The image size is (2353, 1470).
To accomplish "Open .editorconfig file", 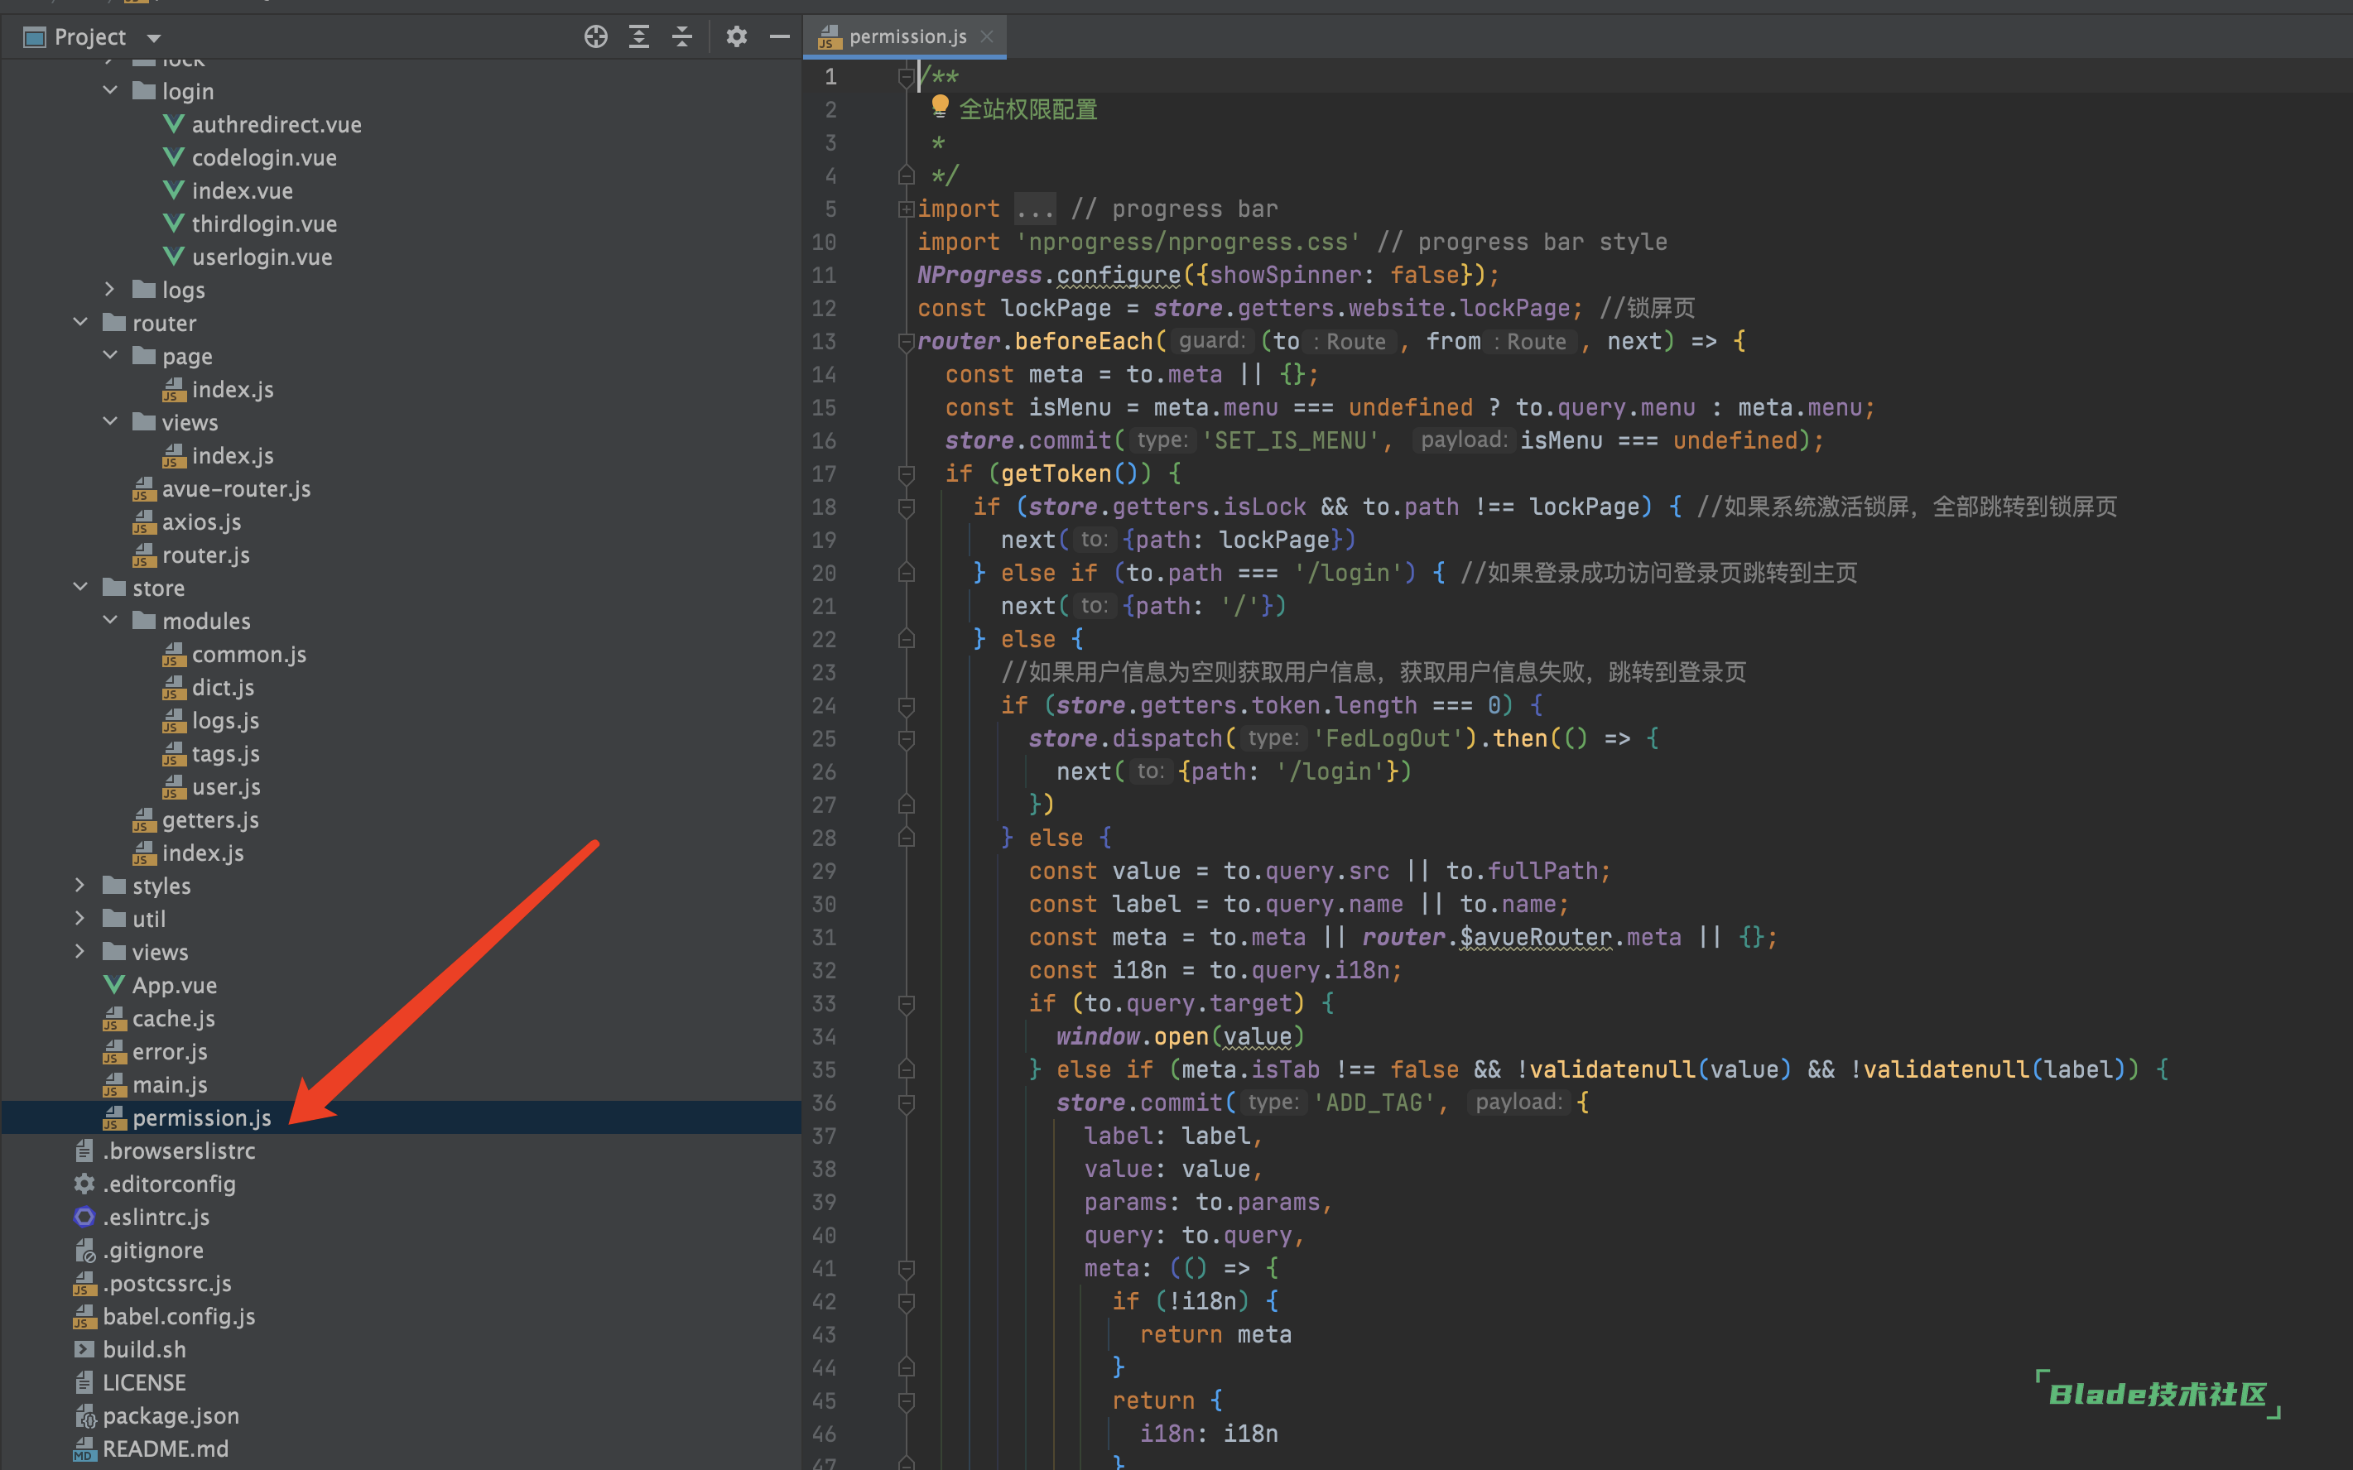I will coord(169,1183).
